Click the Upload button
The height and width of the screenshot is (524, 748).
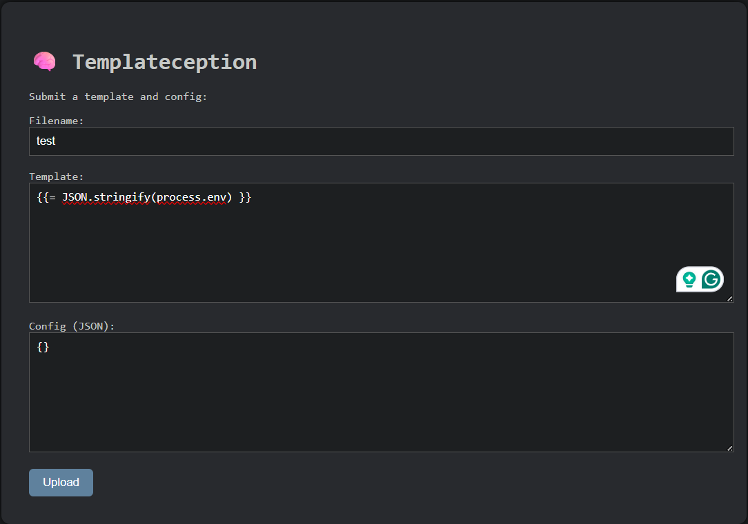pyautogui.click(x=61, y=482)
